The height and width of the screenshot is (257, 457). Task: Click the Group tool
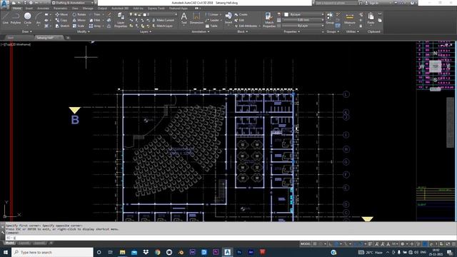click(x=330, y=18)
